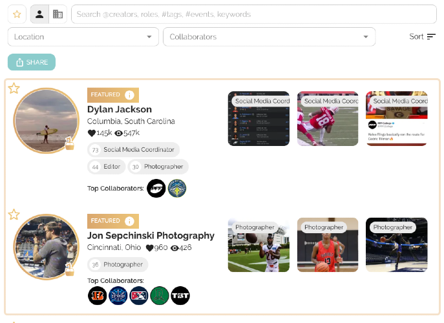Click Jon Sepchinski's heart likes icon
This screenshot has width=444, height=323.
[149, 248]
